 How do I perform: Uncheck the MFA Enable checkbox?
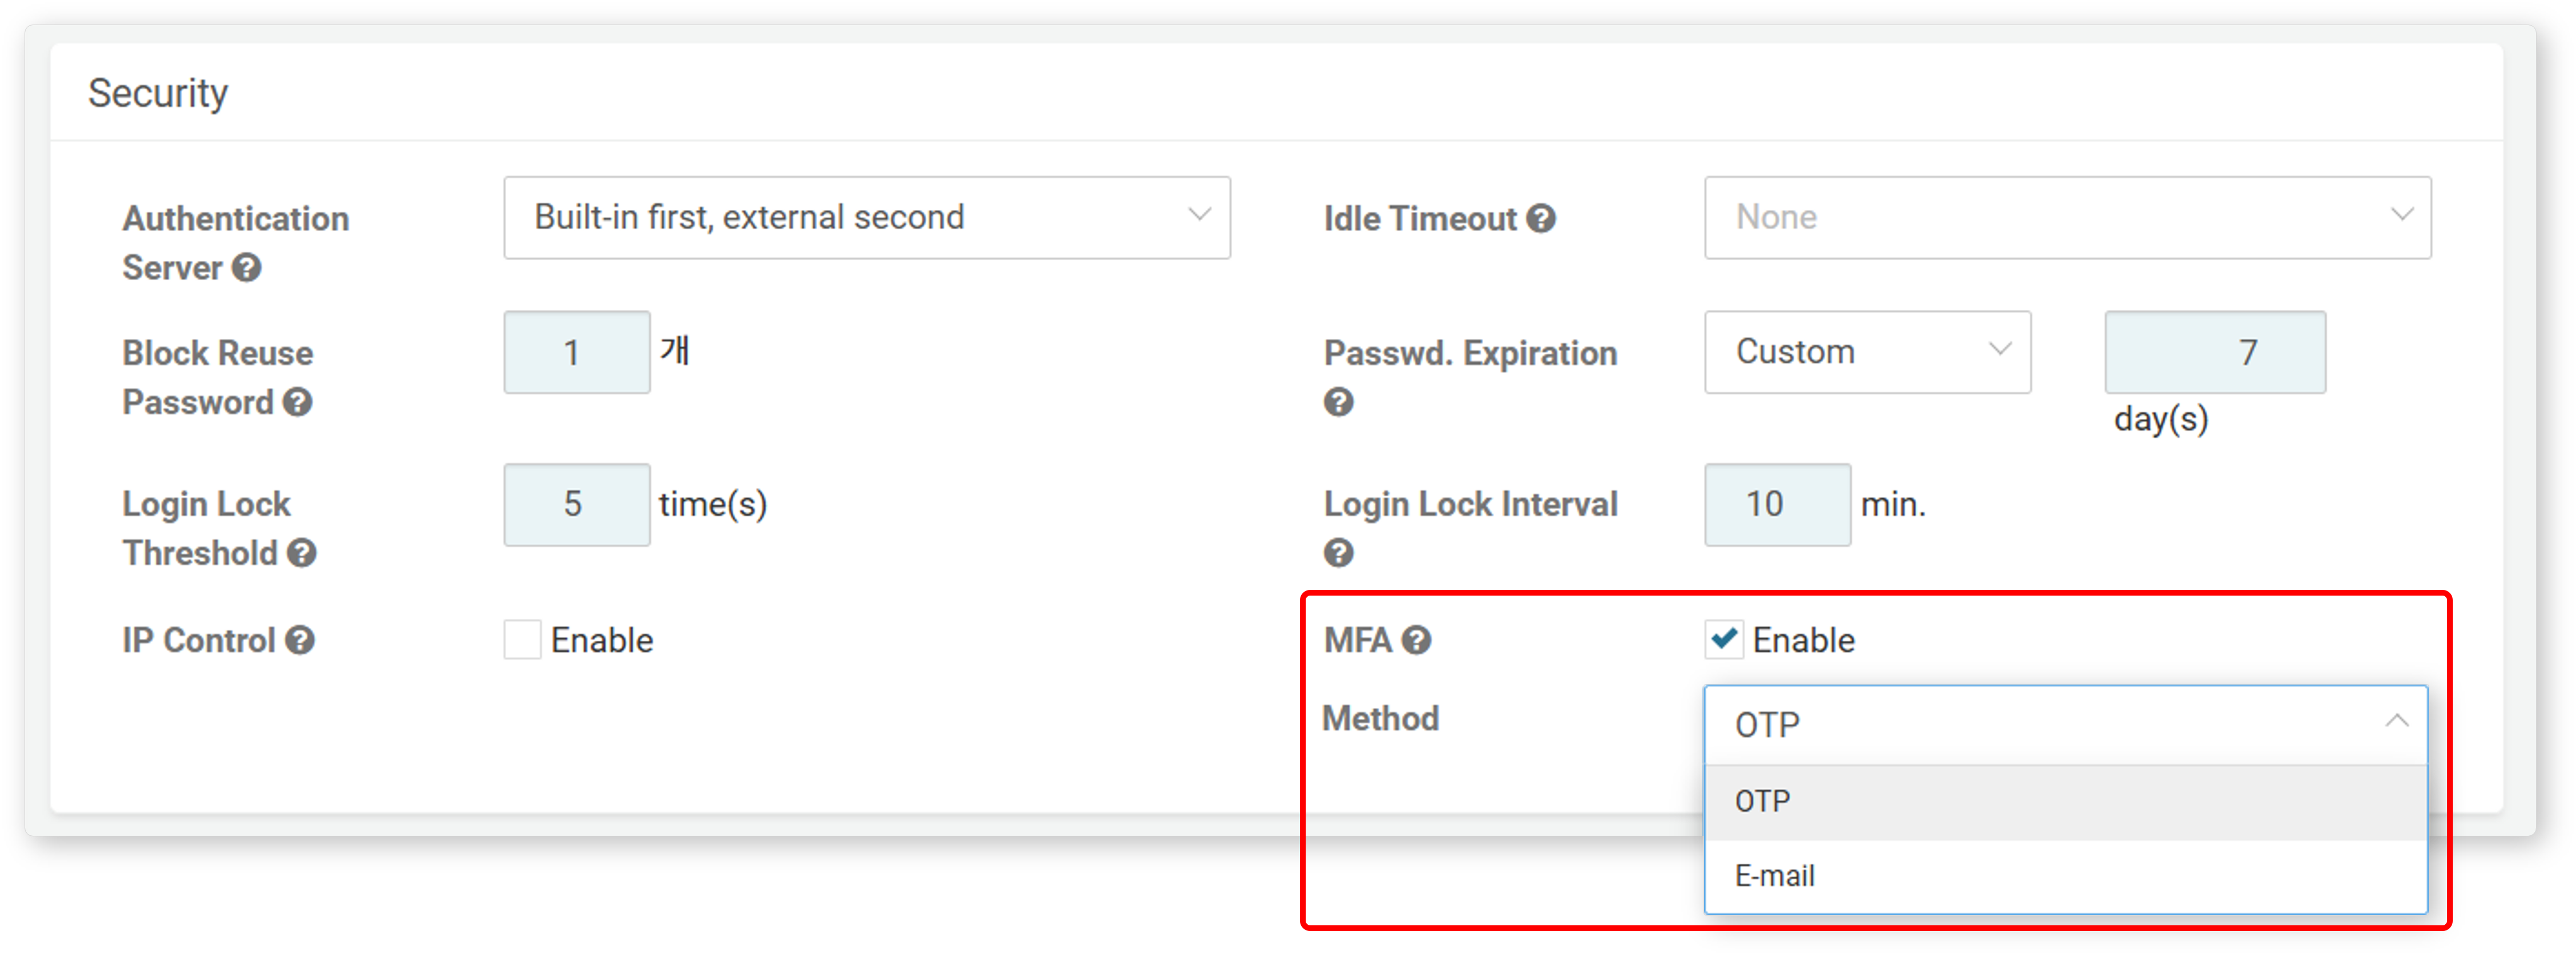click(x=1724, y=640)
